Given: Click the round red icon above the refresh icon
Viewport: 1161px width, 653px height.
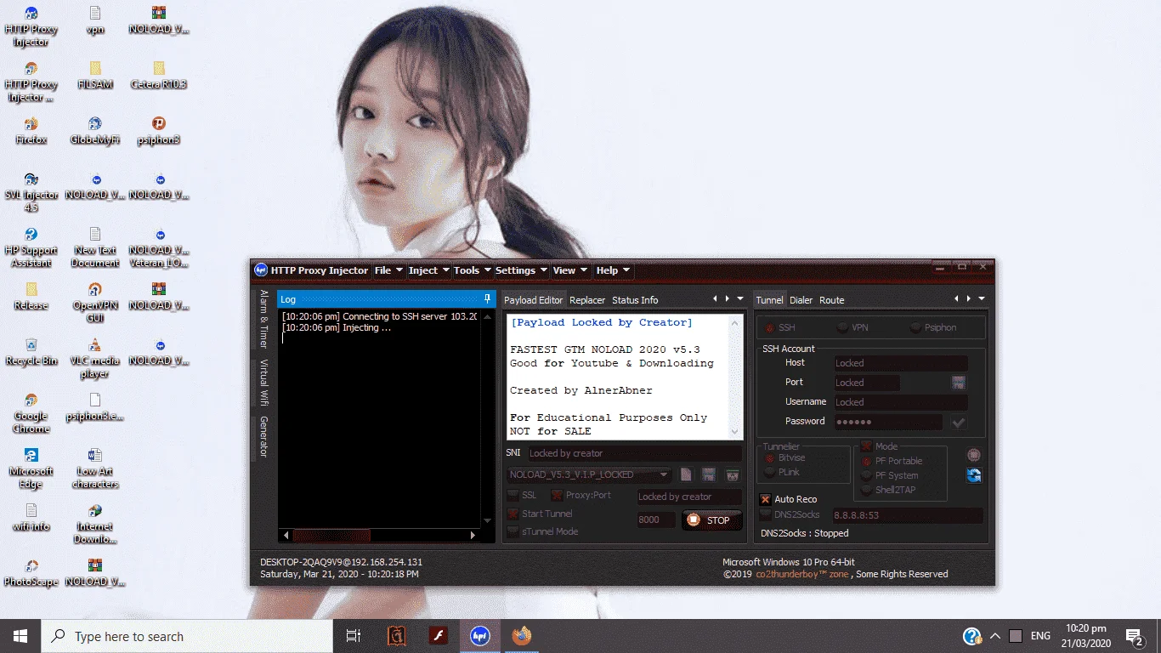Looking at the screenshot, I should [x=974, y=455].
